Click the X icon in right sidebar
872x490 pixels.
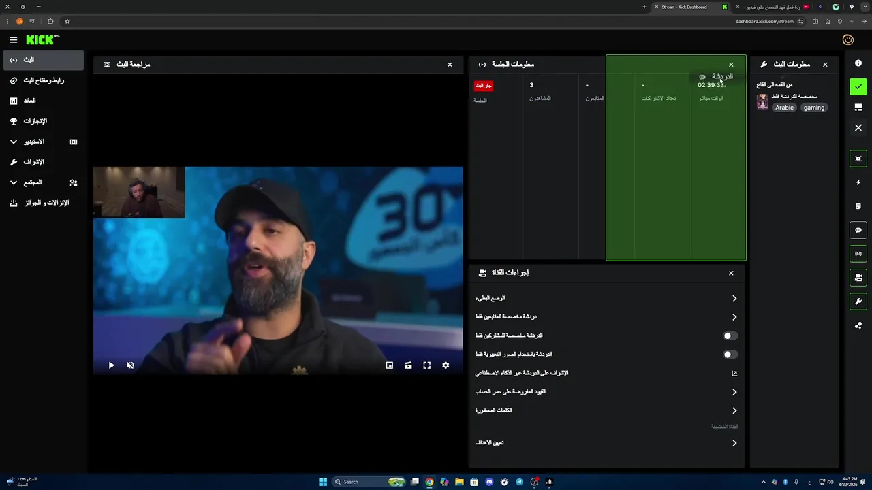(858, 128)
